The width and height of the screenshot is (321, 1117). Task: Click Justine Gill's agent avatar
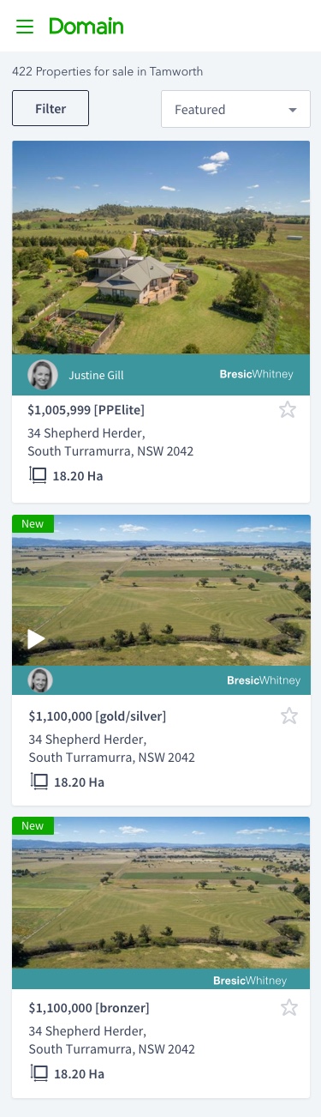43,375
